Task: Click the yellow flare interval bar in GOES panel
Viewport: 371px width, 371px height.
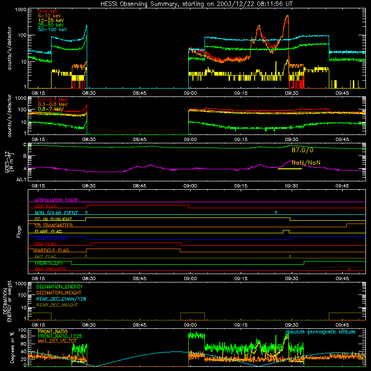Action: click(289, 169)
